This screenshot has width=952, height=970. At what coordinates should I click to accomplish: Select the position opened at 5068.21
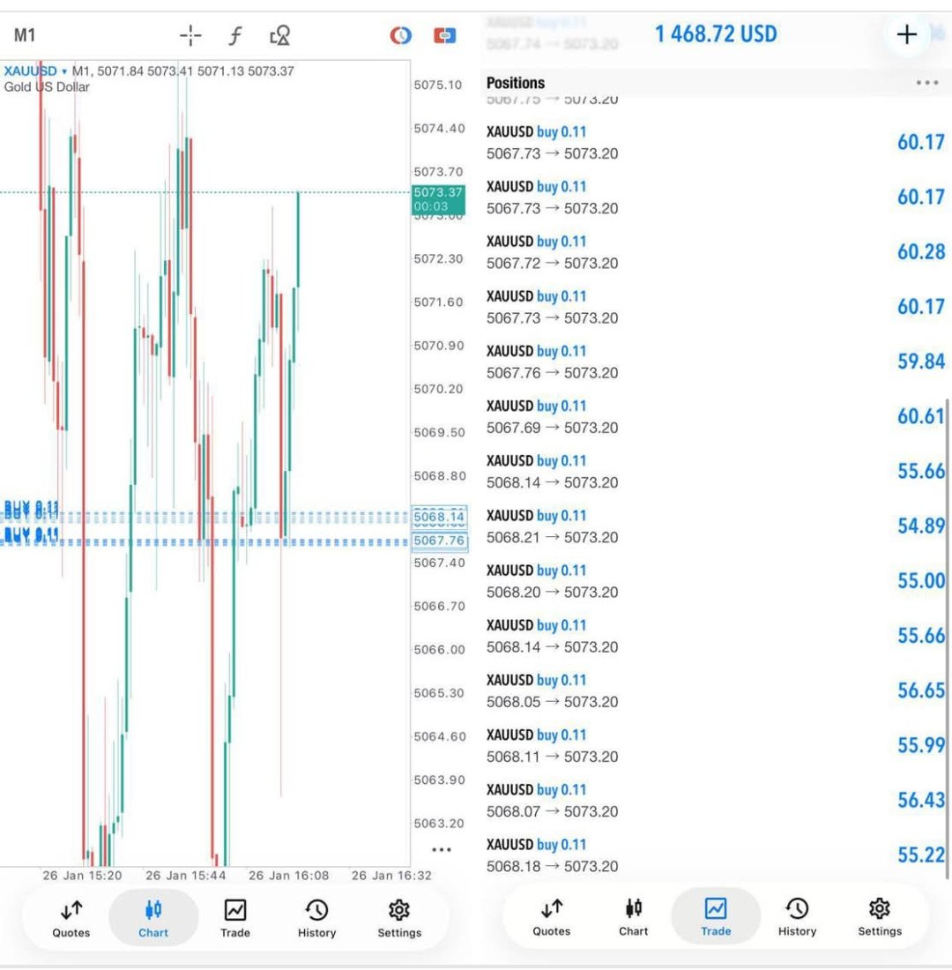716,526
